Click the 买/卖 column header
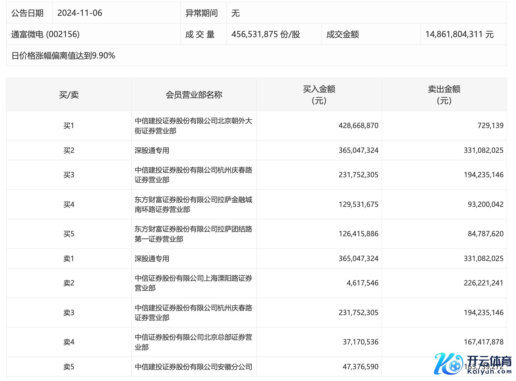Screen dimensions: 516x381 69,95
